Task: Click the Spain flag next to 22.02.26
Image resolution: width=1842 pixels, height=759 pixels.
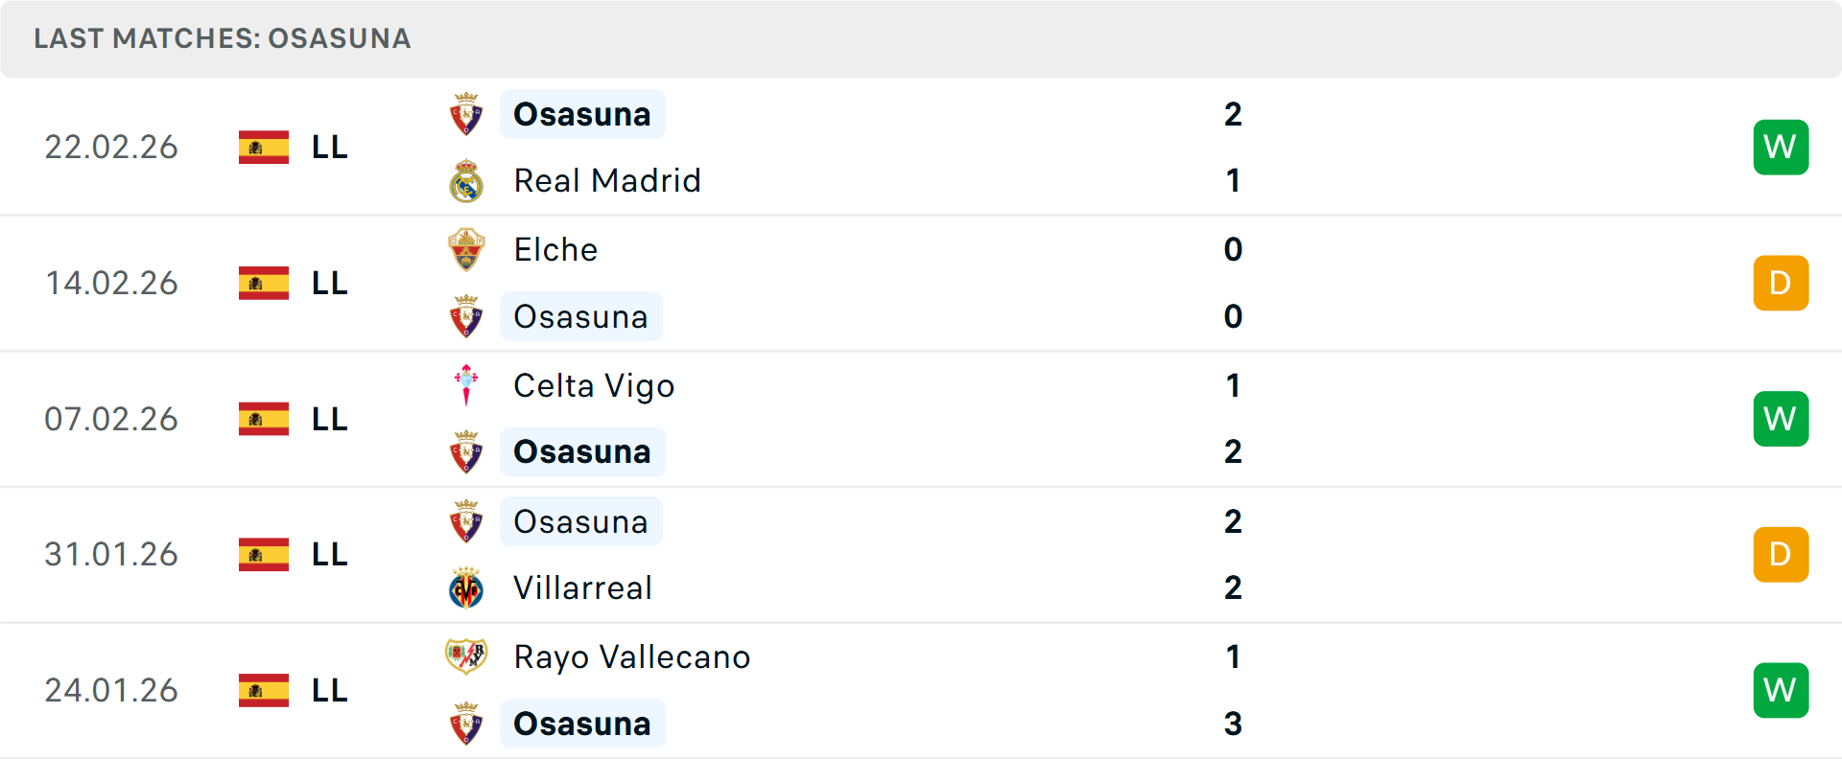Action: click(263, 147)
